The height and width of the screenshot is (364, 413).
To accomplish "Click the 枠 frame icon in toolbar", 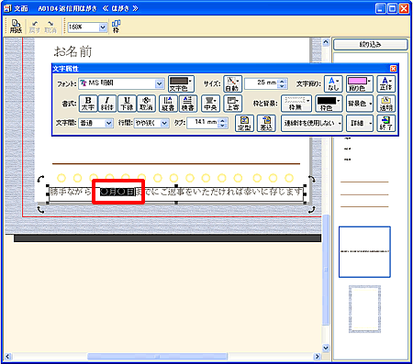I will click(x=116, y=27).
